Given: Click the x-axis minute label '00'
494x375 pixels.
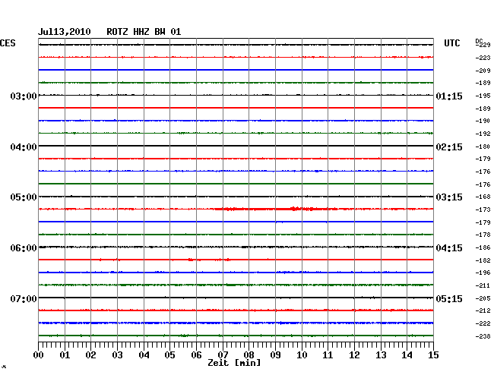Looking at the screenshot, I should 39,355.
